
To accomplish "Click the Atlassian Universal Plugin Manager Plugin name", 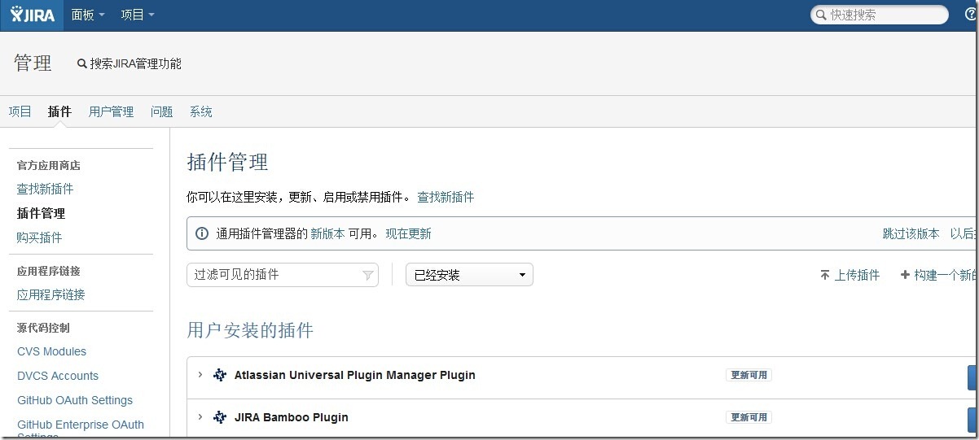I will pos(355,375).
